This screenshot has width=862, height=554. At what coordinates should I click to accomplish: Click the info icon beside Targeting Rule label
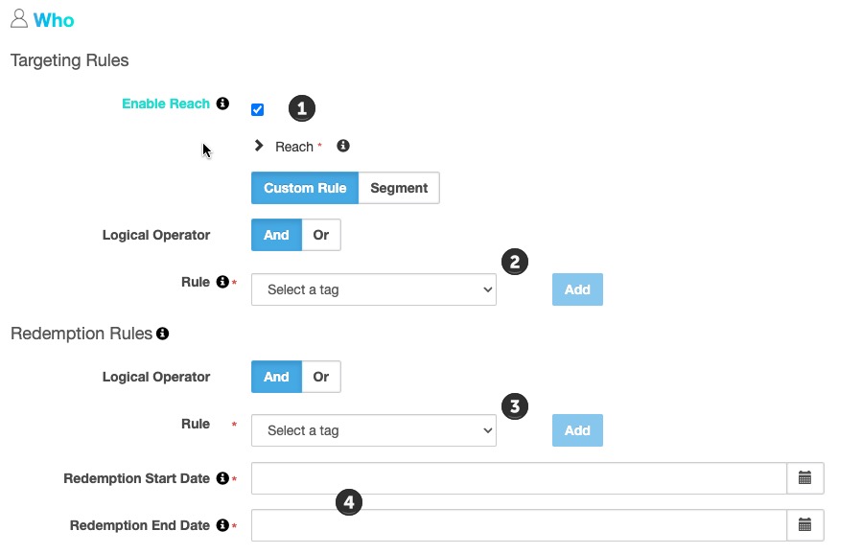[222, 282]
